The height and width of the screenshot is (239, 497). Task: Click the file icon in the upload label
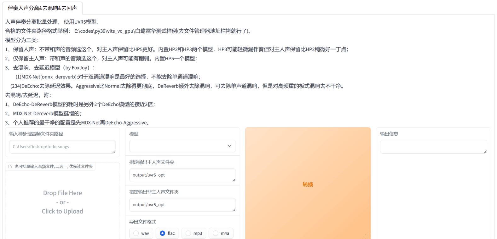tap(10, 167)
